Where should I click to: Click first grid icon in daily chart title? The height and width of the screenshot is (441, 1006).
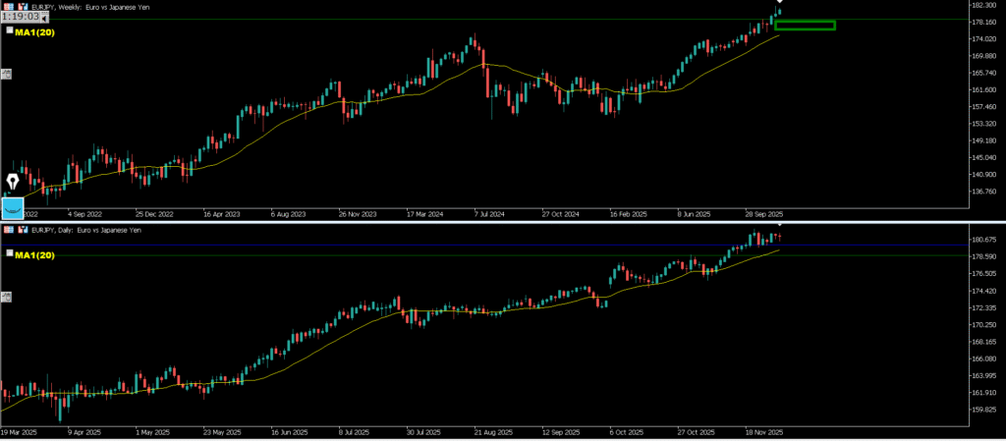coord(9,229)
